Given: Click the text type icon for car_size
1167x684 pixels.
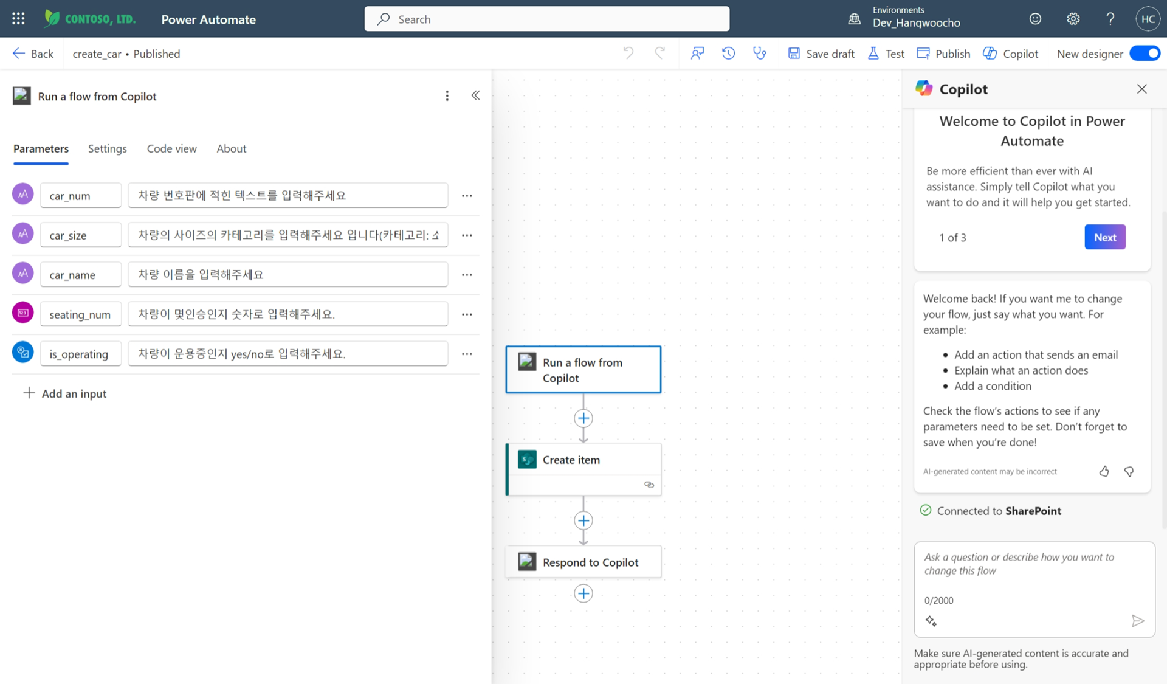Looking at the screenshot, I should point(23,233).
